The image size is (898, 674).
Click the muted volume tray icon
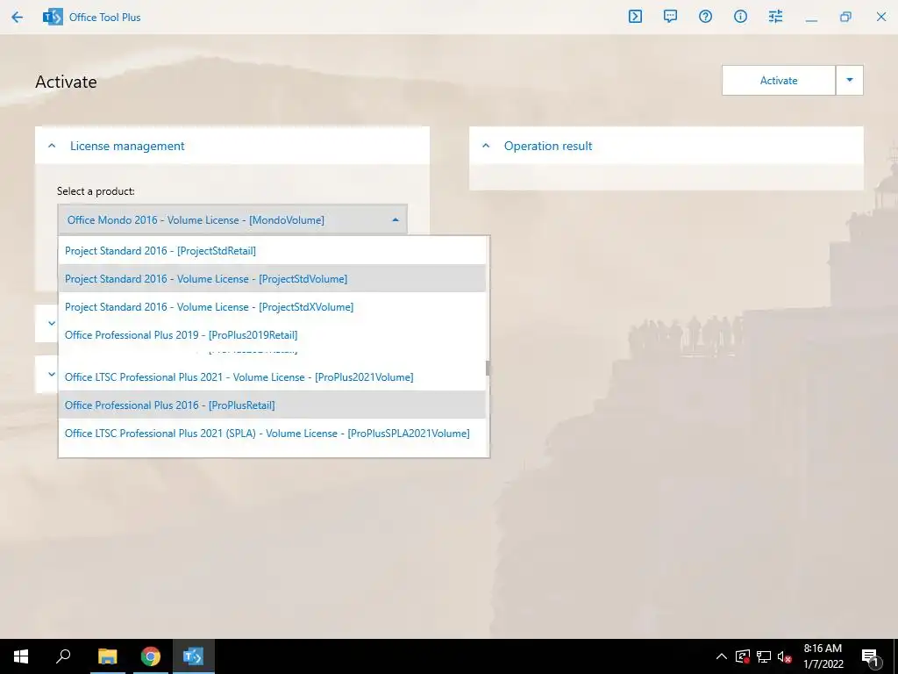[785, 656]
